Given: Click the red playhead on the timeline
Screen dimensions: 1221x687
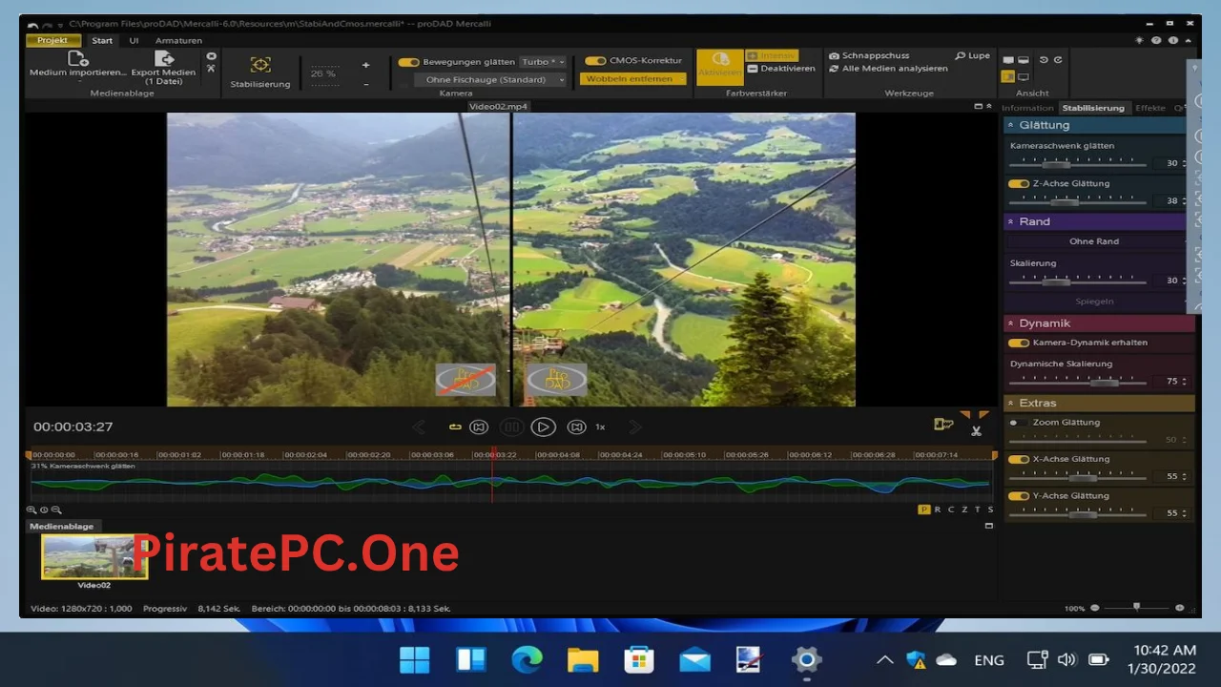Looking at the screenshot, I should pos(492,472).
